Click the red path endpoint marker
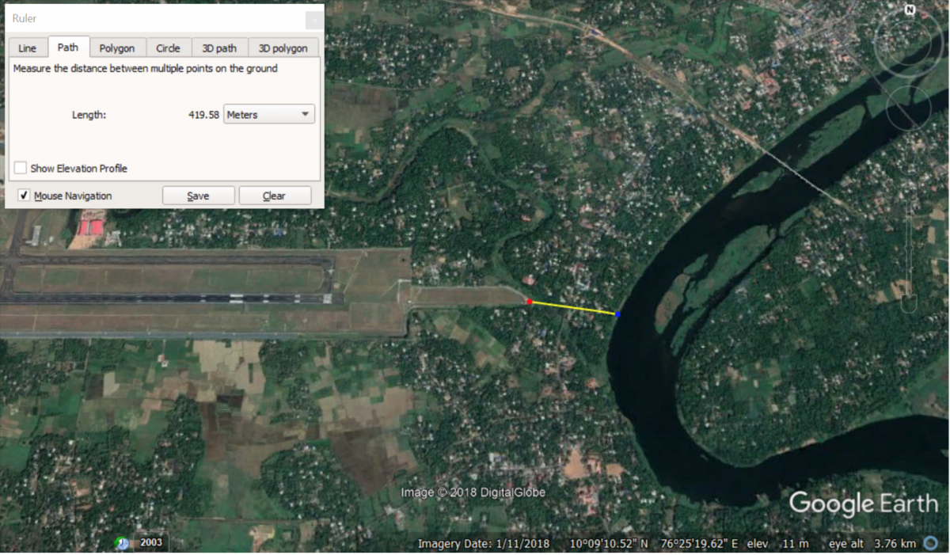Viewport: 950px width, 555px height. click(529, 302)
